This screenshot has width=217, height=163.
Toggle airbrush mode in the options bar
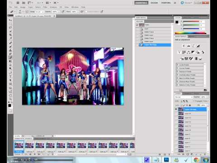(82, 11)
